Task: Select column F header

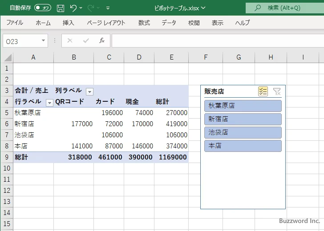Action: (x=206, y=57)
